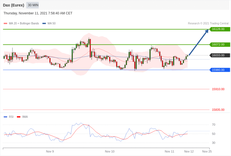Image resolution: width=231 pixels, height=156 pixels.
Task: Click 'Research © 2021 Trading Central' credit
Action: click(208, 23)
